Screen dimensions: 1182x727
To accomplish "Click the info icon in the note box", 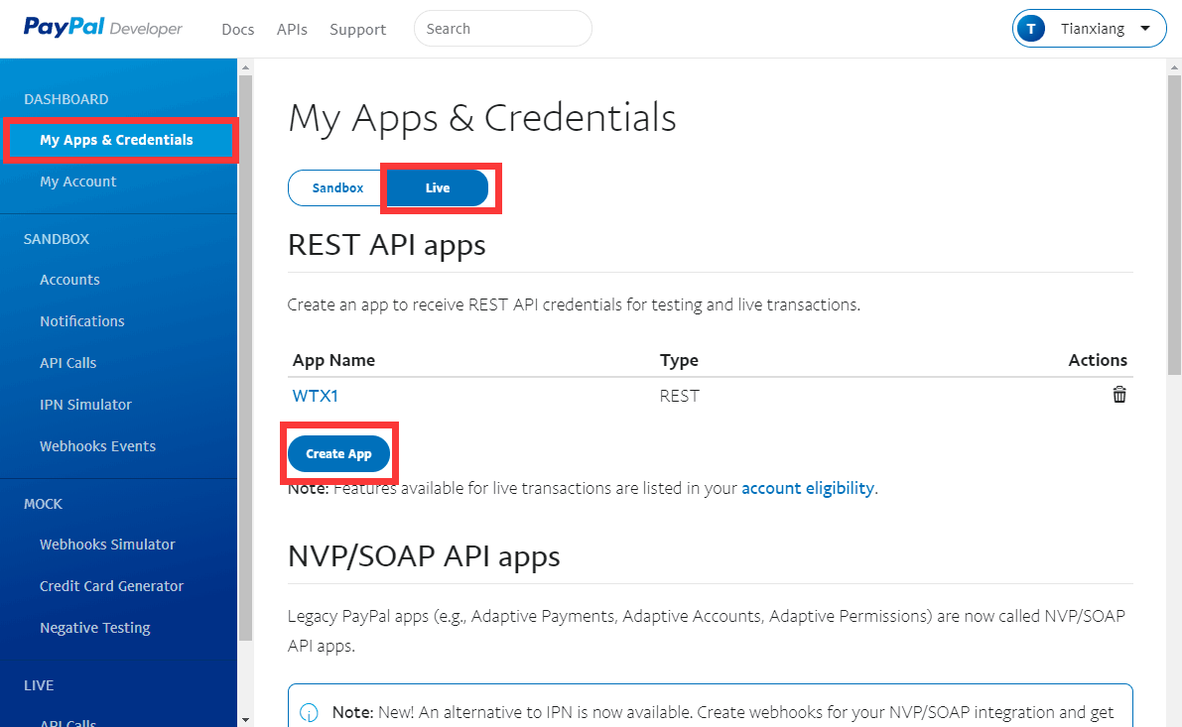I will (x=309, y=712).
